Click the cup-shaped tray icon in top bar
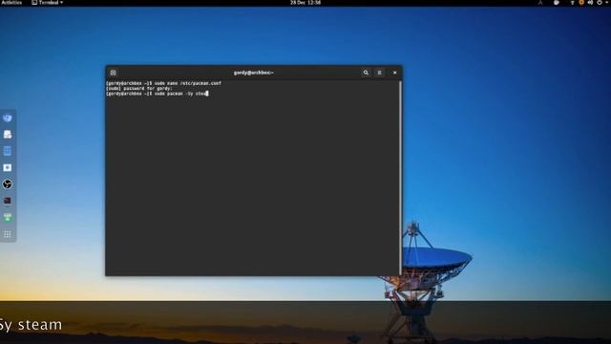The height and width of the screenshot is (344, 611). click(x=557, y=2)
